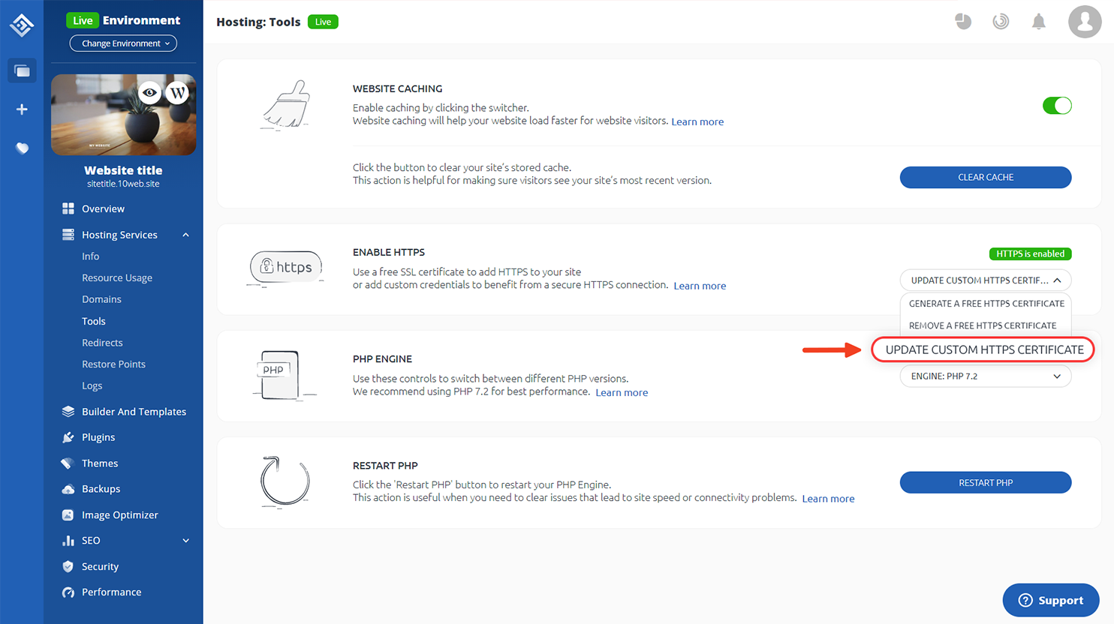Image resolution: width=1114 pixels, height=624 pixels.
Task: Open the Support chat button
Action: 1051,600
